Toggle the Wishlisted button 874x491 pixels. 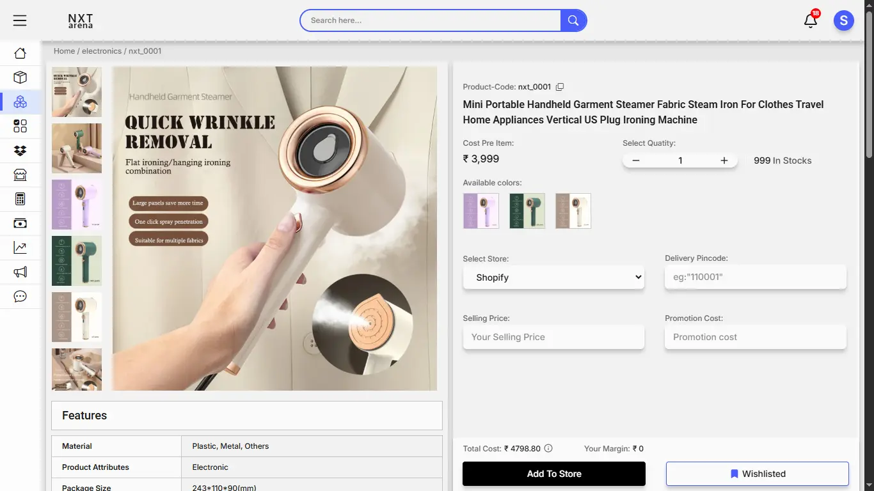(x=757, y=474)
